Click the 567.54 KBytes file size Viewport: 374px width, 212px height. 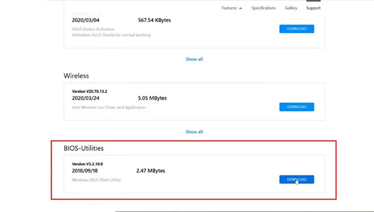154,20
